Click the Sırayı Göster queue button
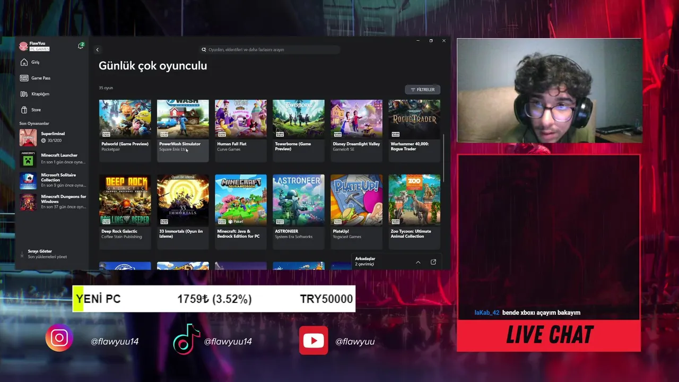Image resolution: width=679 pixels, height=382 pixels. coord(40,251)
